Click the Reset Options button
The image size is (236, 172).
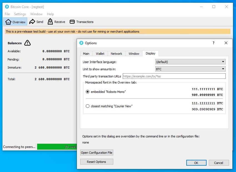tap(97, 162)
